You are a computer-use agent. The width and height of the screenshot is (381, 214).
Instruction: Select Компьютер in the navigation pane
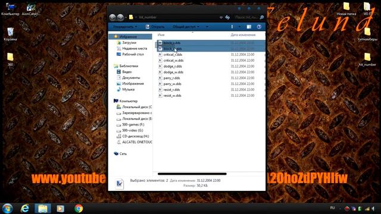(x=129, y=101)
